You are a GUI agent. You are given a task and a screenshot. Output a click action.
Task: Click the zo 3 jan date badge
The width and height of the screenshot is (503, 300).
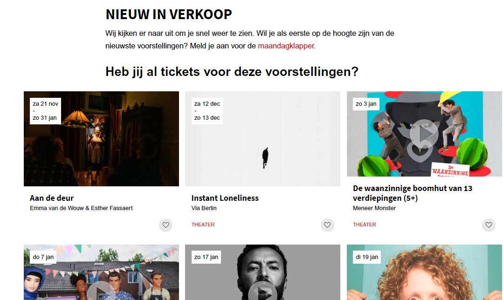click(x=366, y=104)
